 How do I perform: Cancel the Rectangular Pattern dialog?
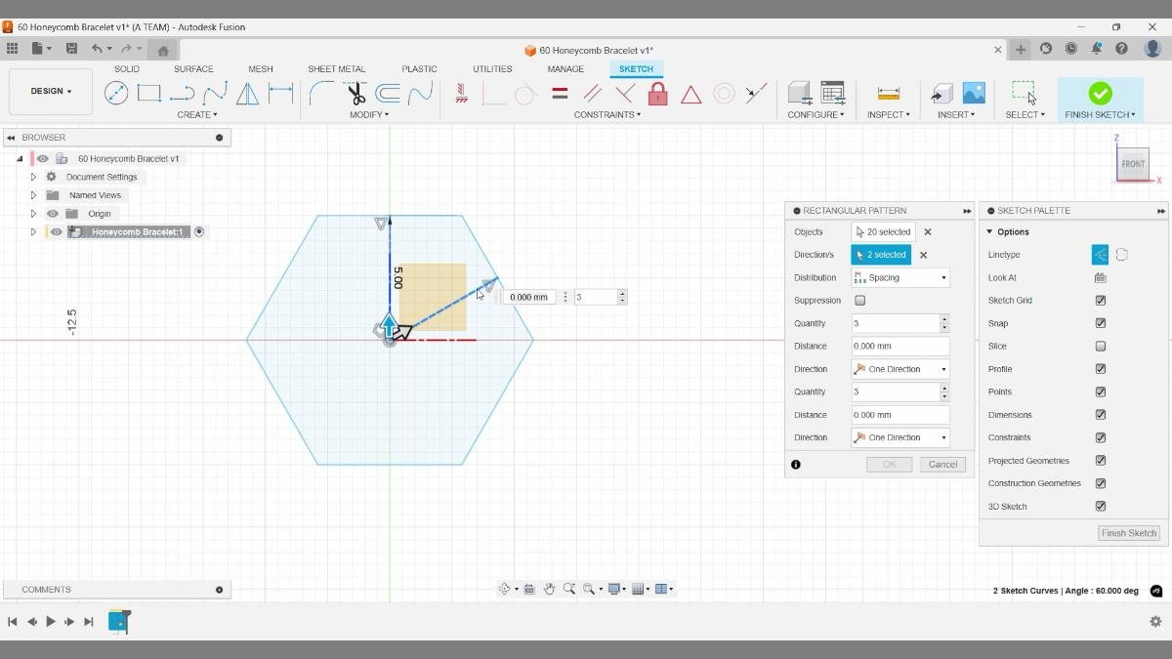click(942, 464)
